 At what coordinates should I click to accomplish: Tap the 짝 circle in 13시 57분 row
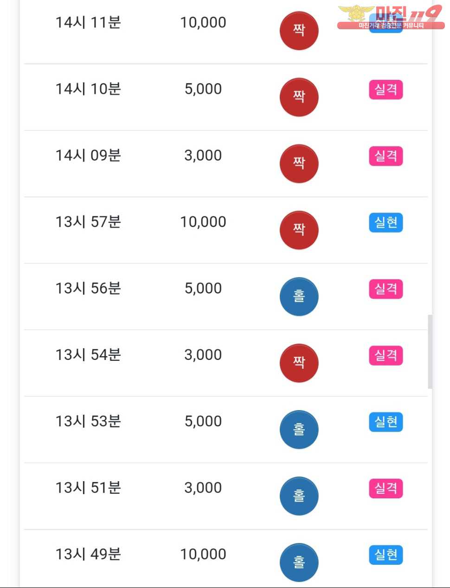(299, 230)
